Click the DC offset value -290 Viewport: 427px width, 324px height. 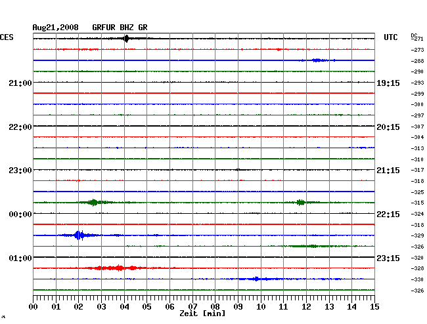417,71
